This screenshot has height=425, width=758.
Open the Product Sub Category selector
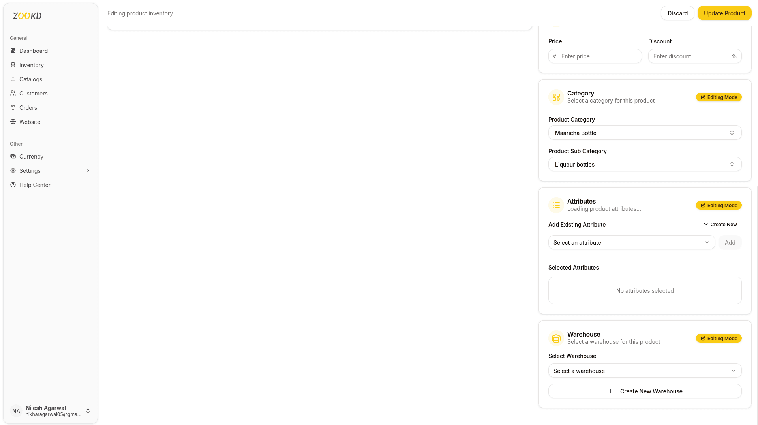click(x=645, y=164)
